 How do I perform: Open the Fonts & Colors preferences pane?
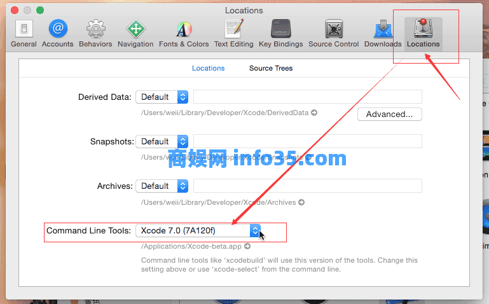(x=184, y=33)
